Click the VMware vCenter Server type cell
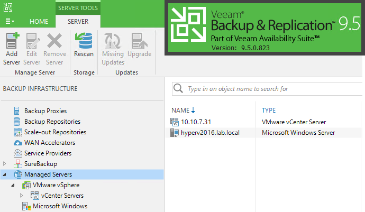Screen dimensions: 365x212 tap(294, 122)
